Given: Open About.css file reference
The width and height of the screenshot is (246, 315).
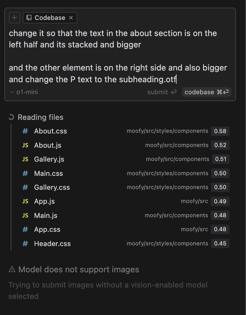Looking at the screenshot, I should click(x=50, y=131).
